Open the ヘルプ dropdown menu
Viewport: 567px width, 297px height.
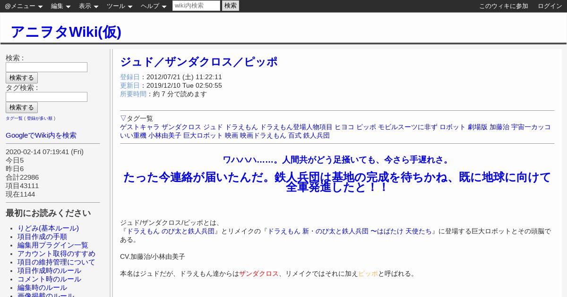[x=154, y=6]
